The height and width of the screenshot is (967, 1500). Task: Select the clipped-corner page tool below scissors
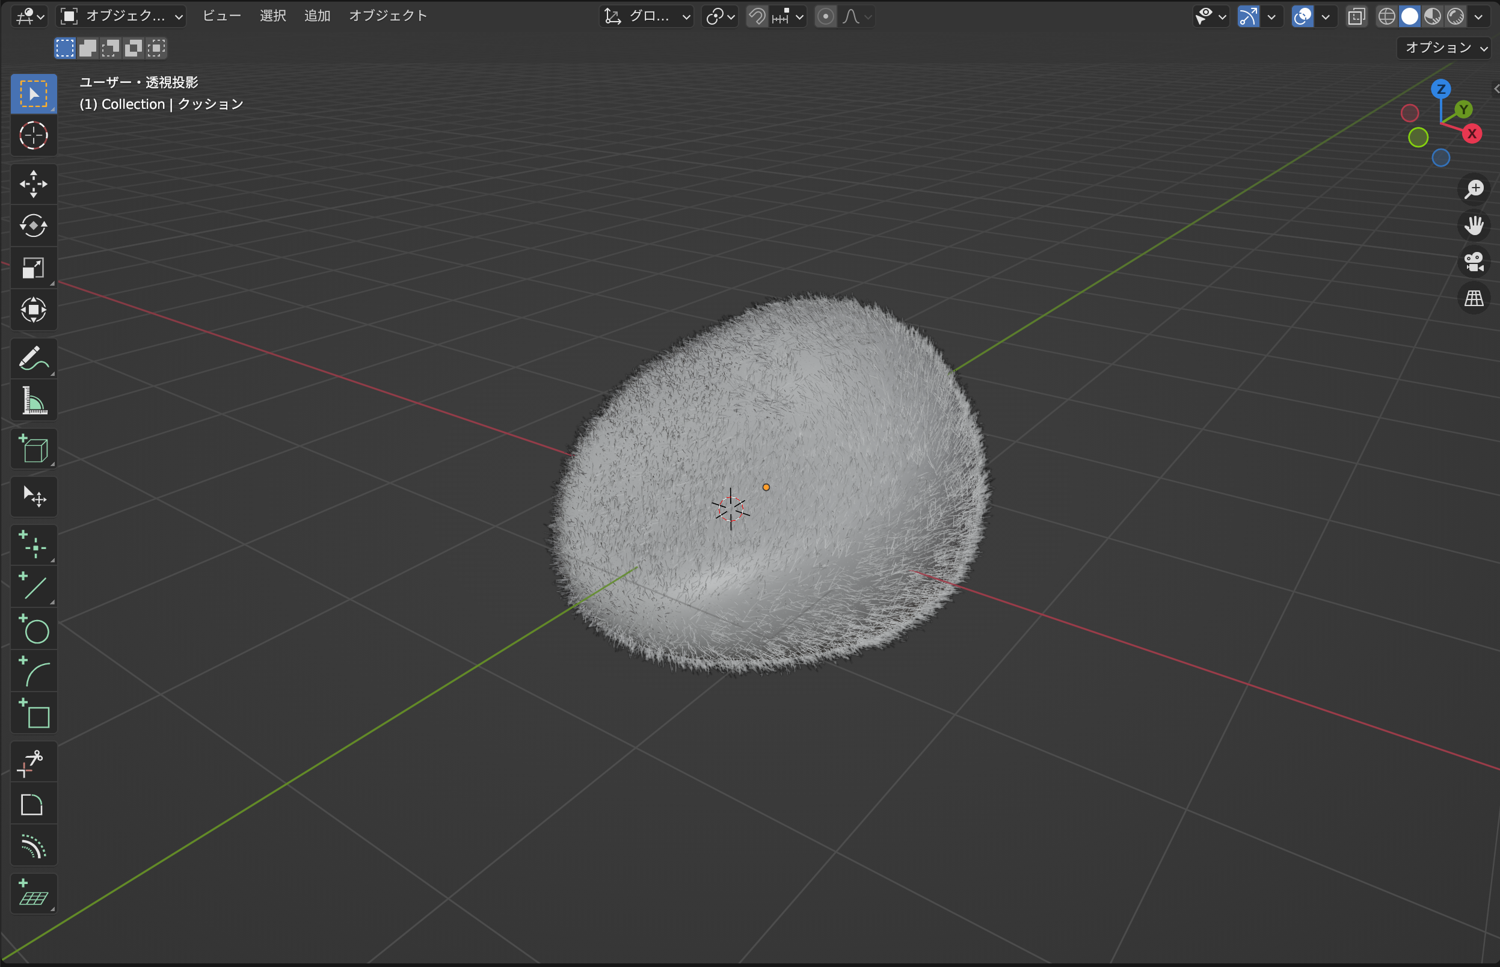[33, 804]
